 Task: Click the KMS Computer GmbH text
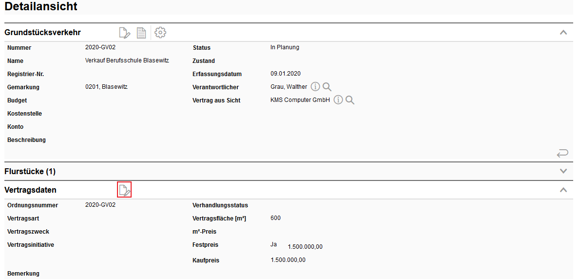300,100
